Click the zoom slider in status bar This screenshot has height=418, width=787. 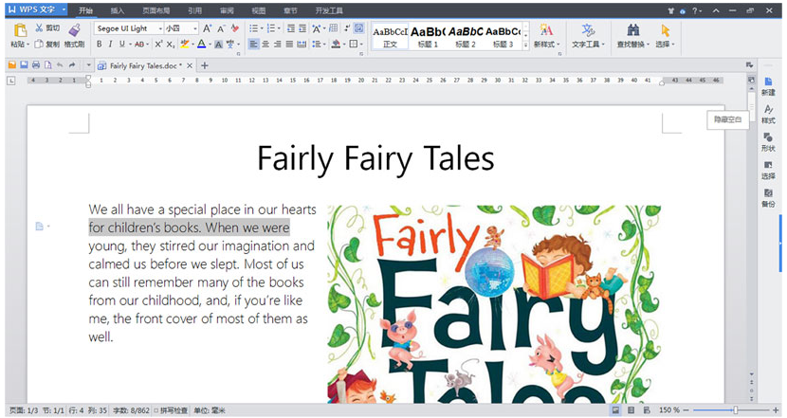point(735,410)
